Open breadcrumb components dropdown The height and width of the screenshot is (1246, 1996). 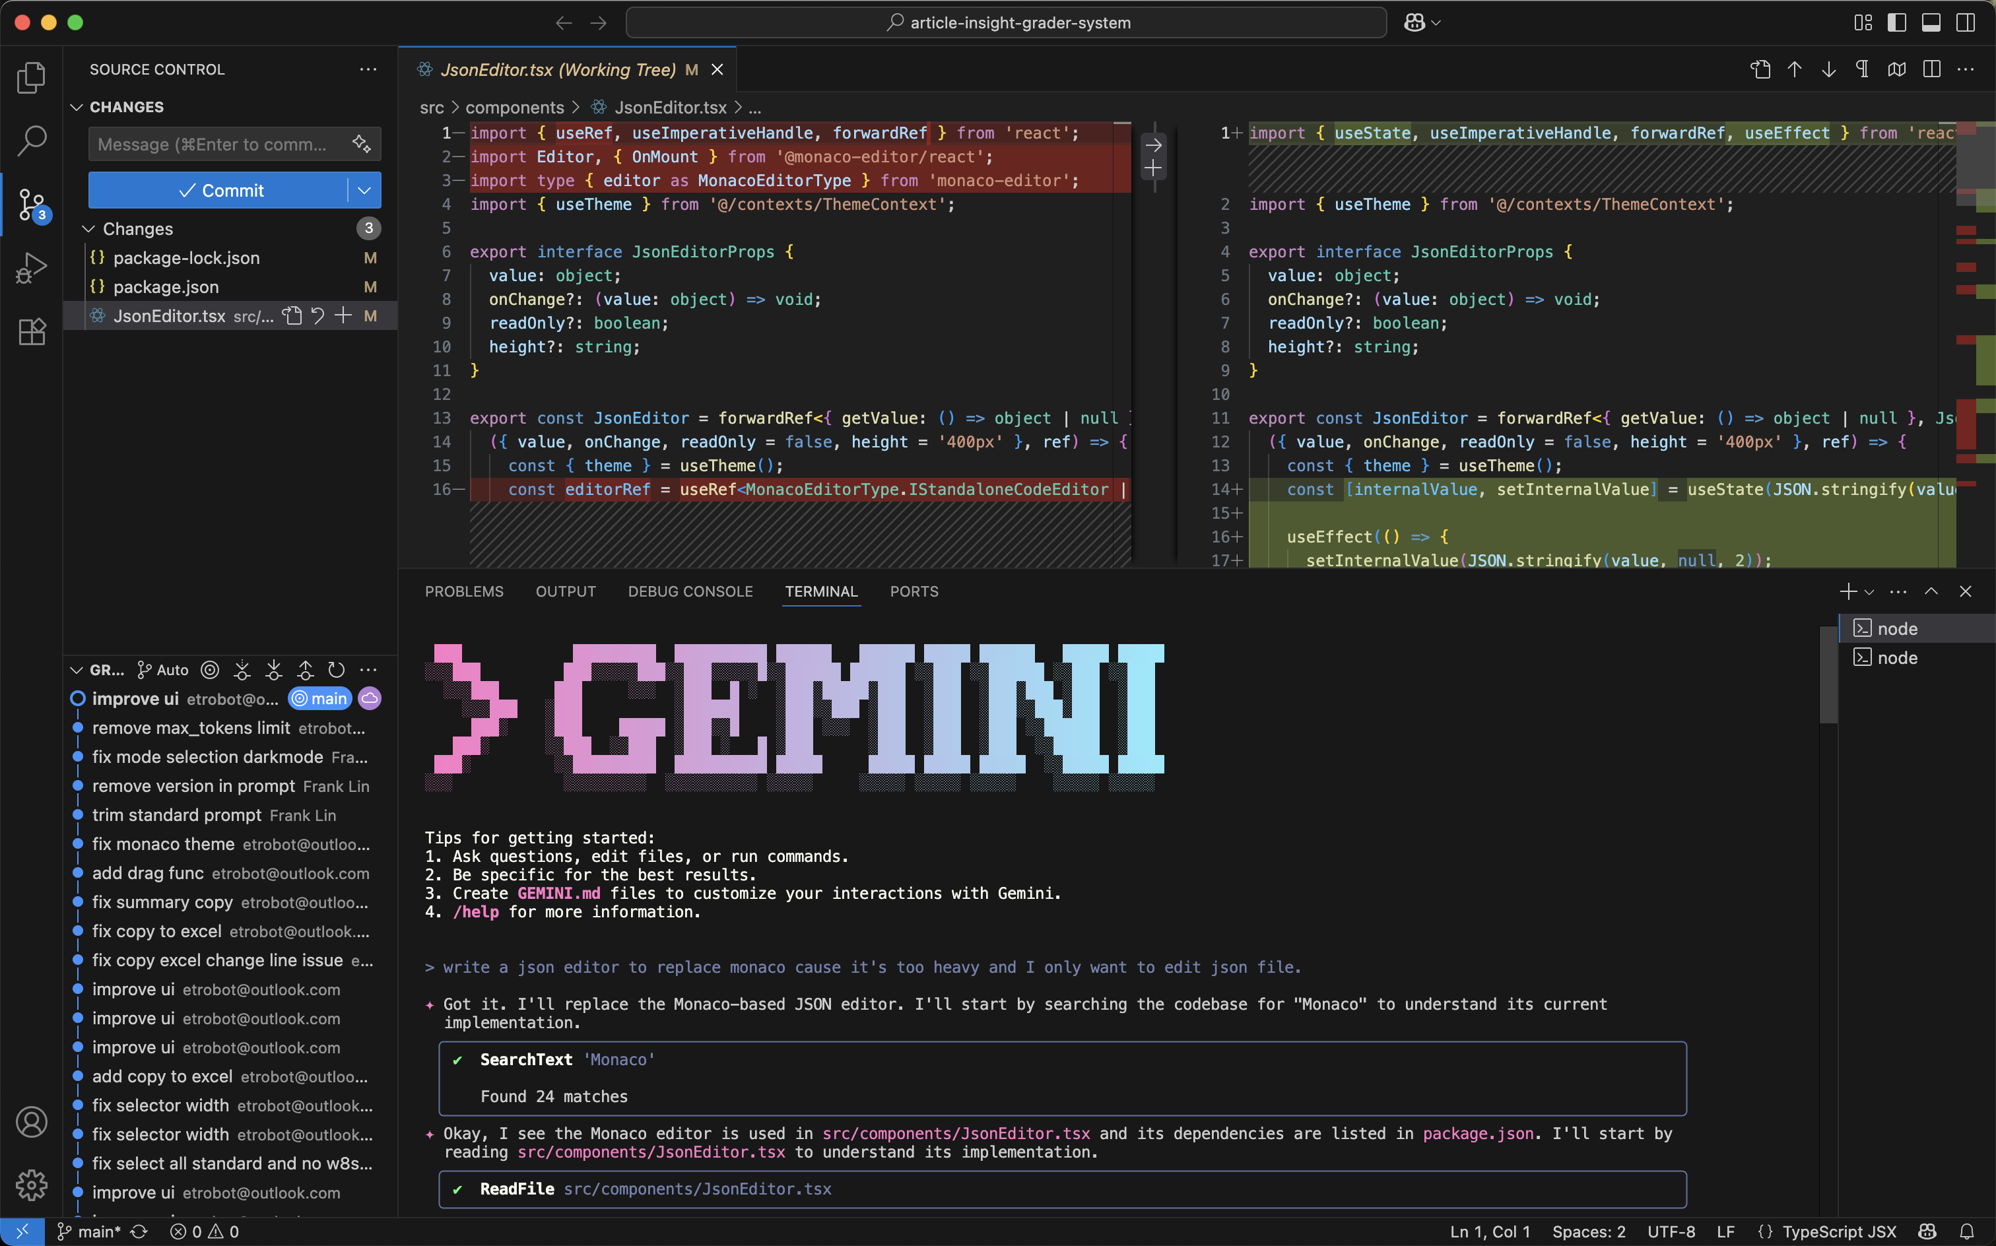(514, 107)
